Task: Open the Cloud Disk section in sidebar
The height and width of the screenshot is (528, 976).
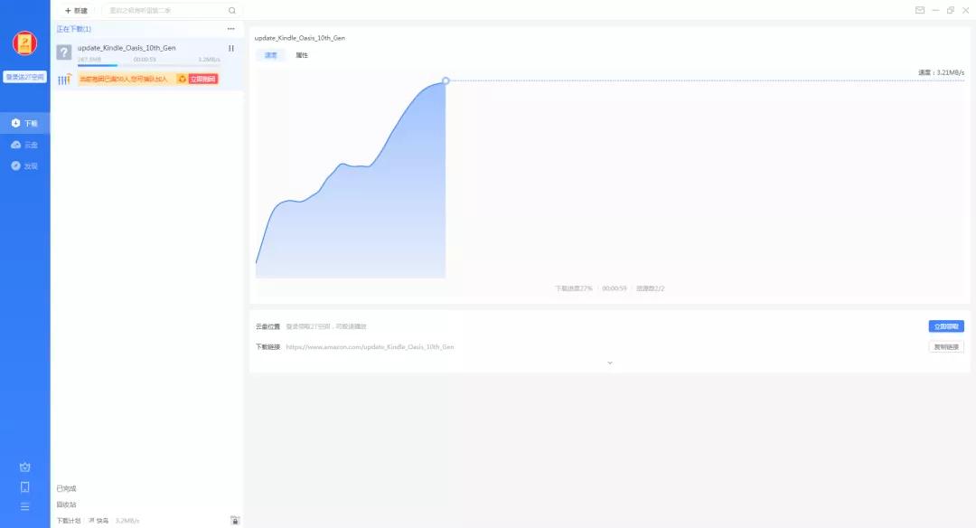Action: tap(25, 145)
